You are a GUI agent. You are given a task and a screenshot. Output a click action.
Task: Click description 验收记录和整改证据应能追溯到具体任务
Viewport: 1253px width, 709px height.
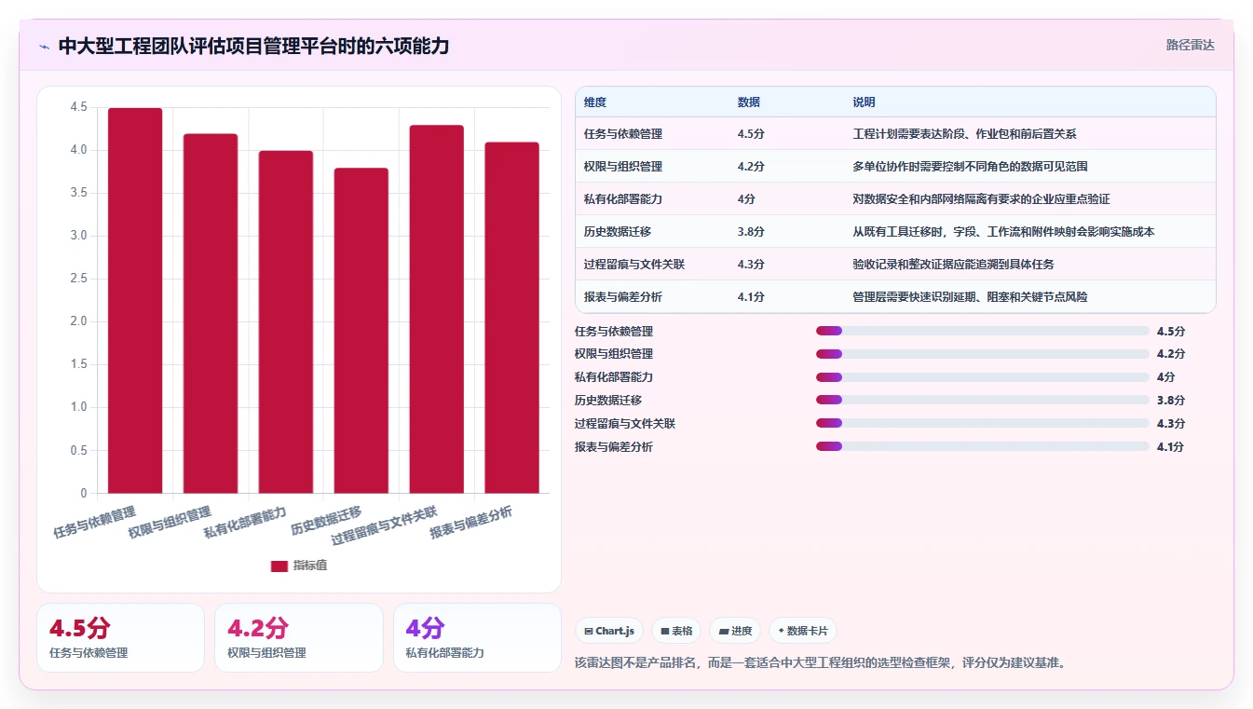pyautogui.click(x=953, y=265)
